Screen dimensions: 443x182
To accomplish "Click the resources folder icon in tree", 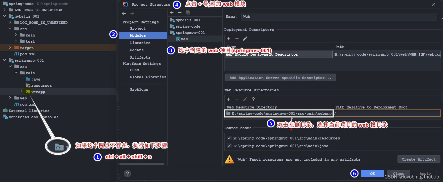I will 28,85.
